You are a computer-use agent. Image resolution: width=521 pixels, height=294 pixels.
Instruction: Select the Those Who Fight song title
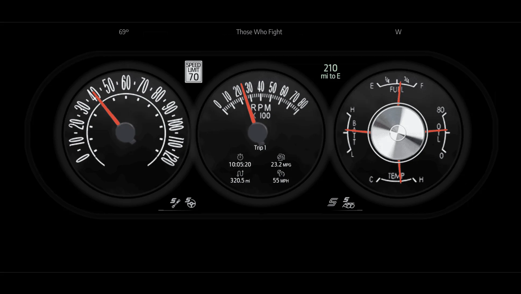coord(259,32)
